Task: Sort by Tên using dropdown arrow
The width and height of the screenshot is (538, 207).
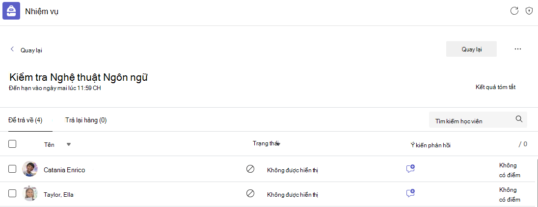Action: 69,144
